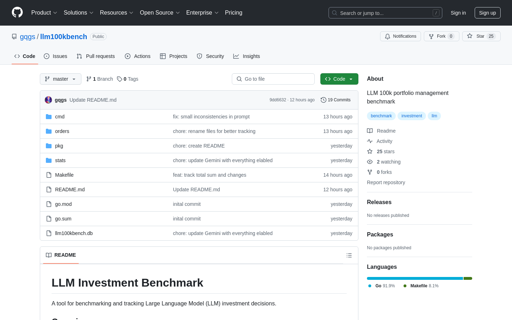Click the fork icon beside 0 forks
This screenshot has width=512, height=320.
pos(370,172)
